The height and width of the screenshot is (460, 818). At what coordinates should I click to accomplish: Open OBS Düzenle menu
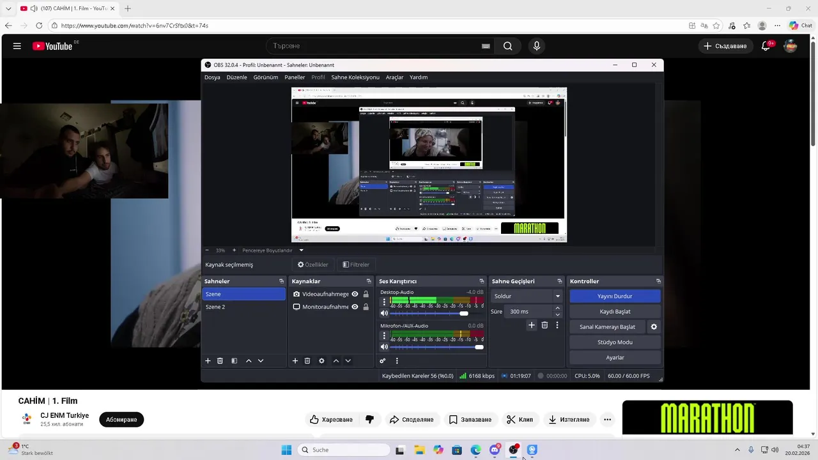[236, 77]
